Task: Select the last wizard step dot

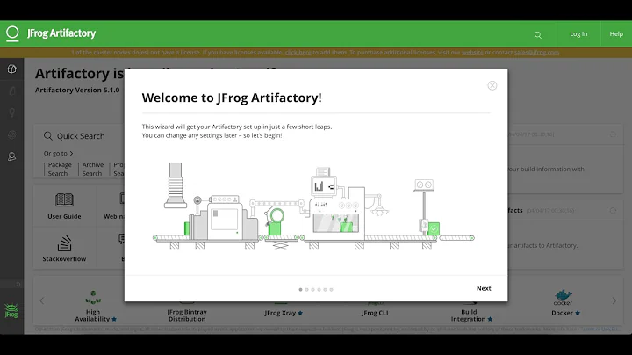Action: [x=331, y=290]
